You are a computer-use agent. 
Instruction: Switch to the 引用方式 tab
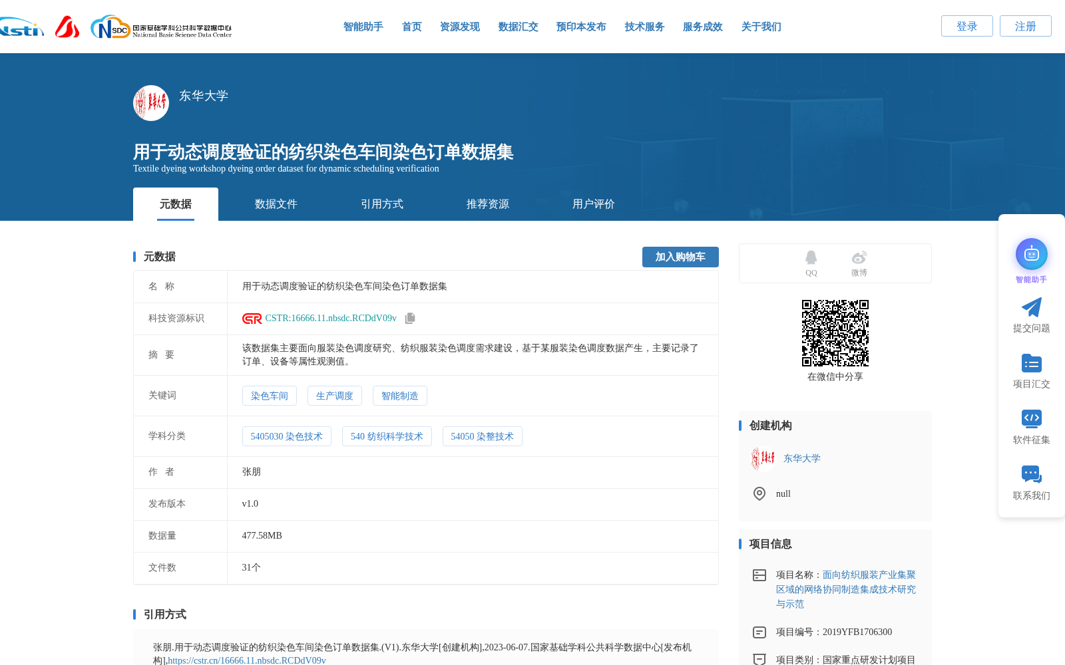point(382,204)
